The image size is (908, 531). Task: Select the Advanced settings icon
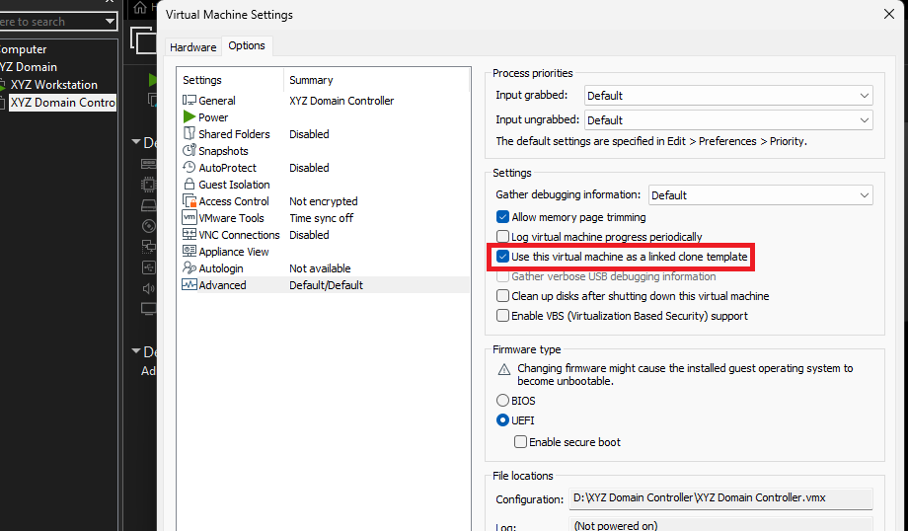(189, 285)
